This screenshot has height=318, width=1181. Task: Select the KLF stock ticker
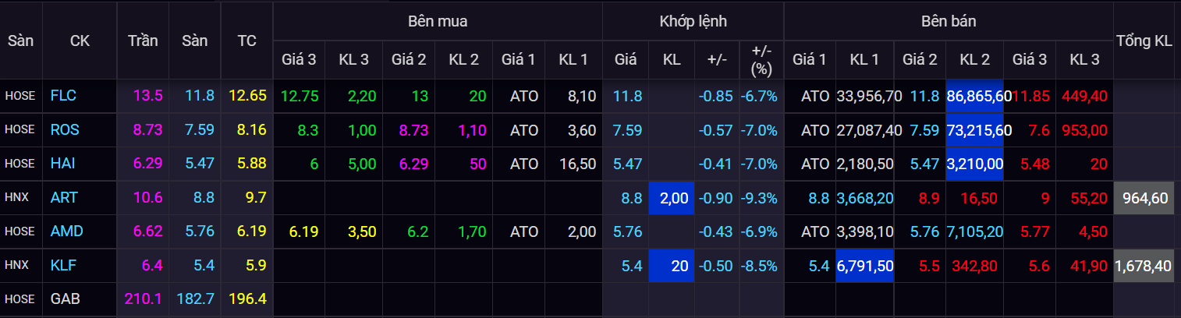click(x=63, y=266)
